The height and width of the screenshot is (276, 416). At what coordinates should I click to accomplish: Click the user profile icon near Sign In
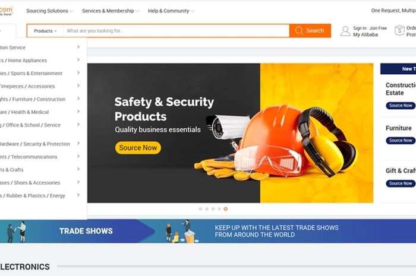tap(345, 31)
